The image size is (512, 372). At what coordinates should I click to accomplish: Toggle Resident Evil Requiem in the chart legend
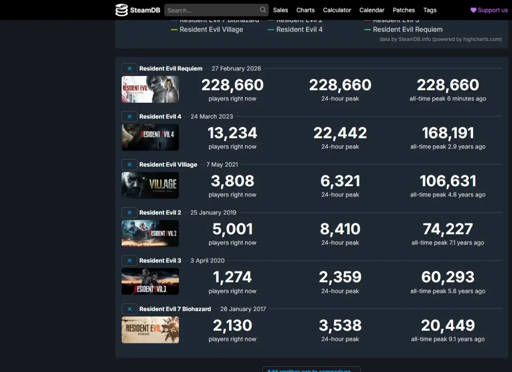point(407,29)
